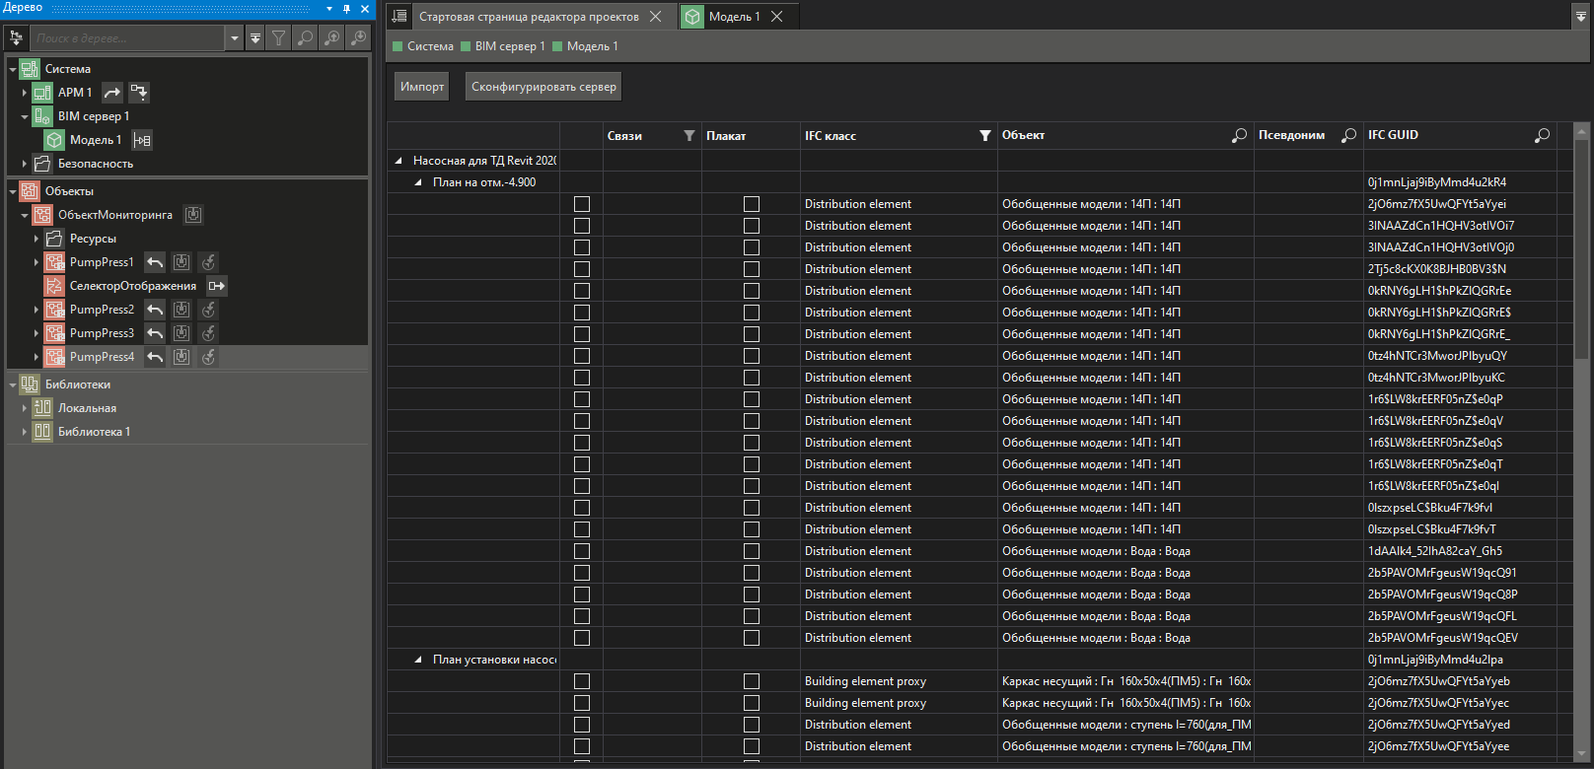
Task: Click the tree structure icon left of the search box
Action: click(17, 38)
